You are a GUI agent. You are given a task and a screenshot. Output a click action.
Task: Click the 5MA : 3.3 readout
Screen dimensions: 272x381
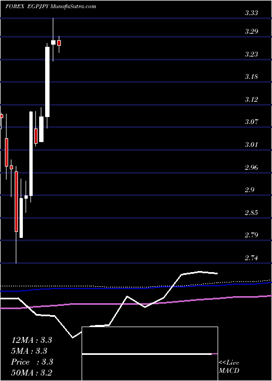pos(29,351)
